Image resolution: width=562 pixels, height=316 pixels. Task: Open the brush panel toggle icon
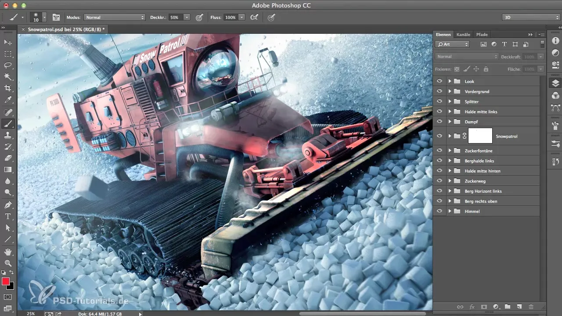coord(56,17)
